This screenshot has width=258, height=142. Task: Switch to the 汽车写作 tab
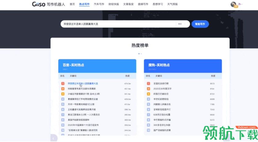click(x=98, y=4)
